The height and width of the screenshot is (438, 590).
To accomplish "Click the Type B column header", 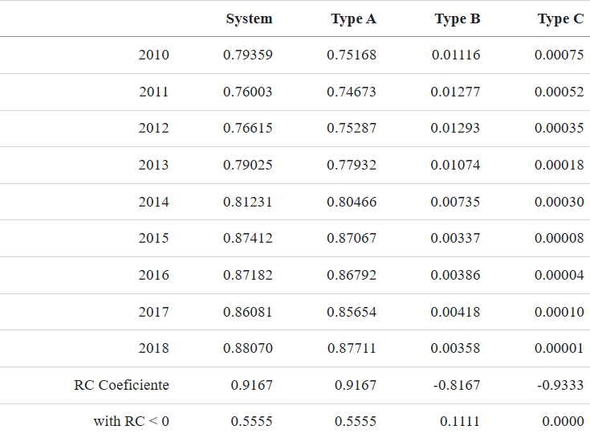I will 458,18.
